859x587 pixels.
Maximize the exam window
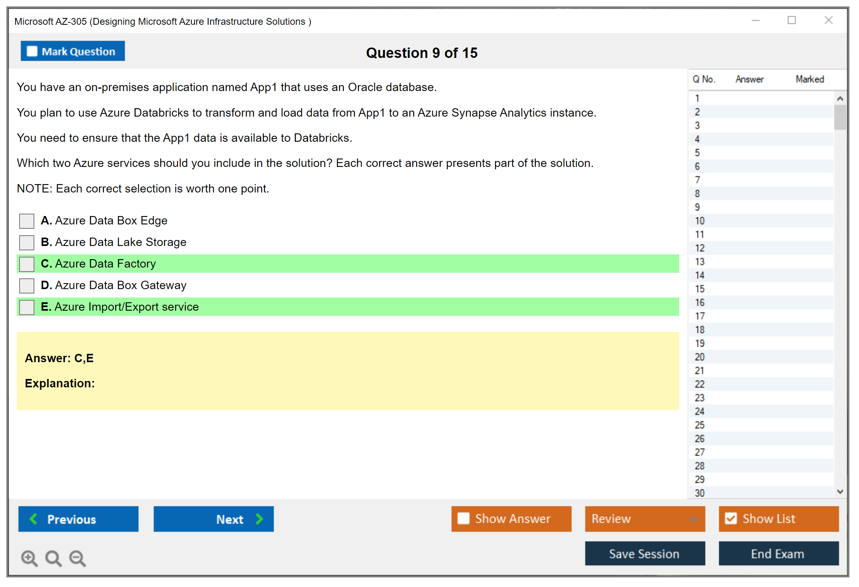coord(791,20)
